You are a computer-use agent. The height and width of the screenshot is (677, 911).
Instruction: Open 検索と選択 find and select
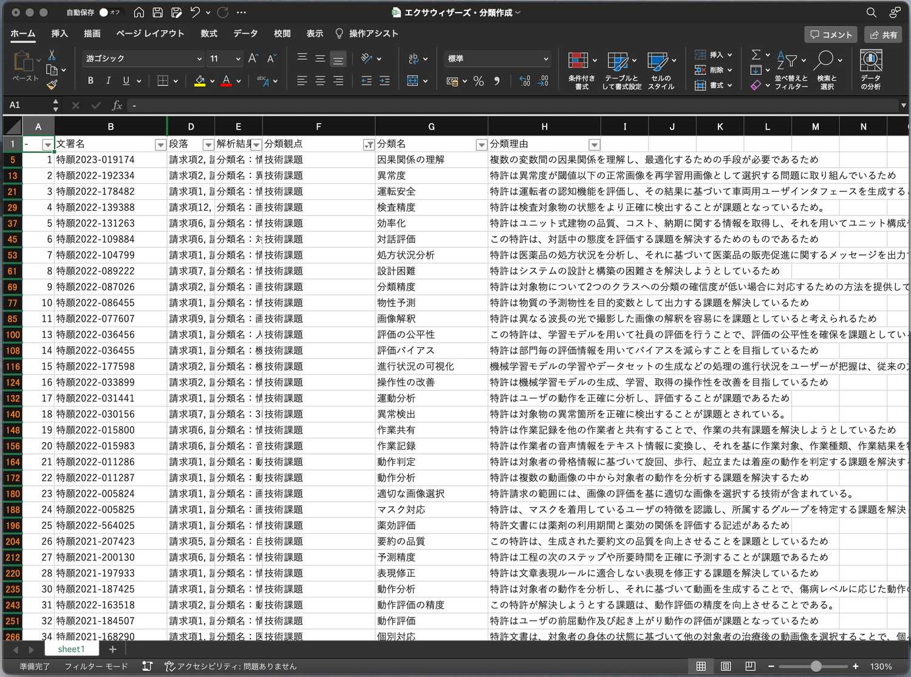(827, 70)
